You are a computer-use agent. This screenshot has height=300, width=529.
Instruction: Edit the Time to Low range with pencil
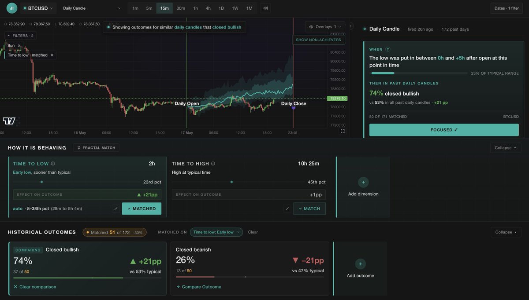click(x=115, y=209)
